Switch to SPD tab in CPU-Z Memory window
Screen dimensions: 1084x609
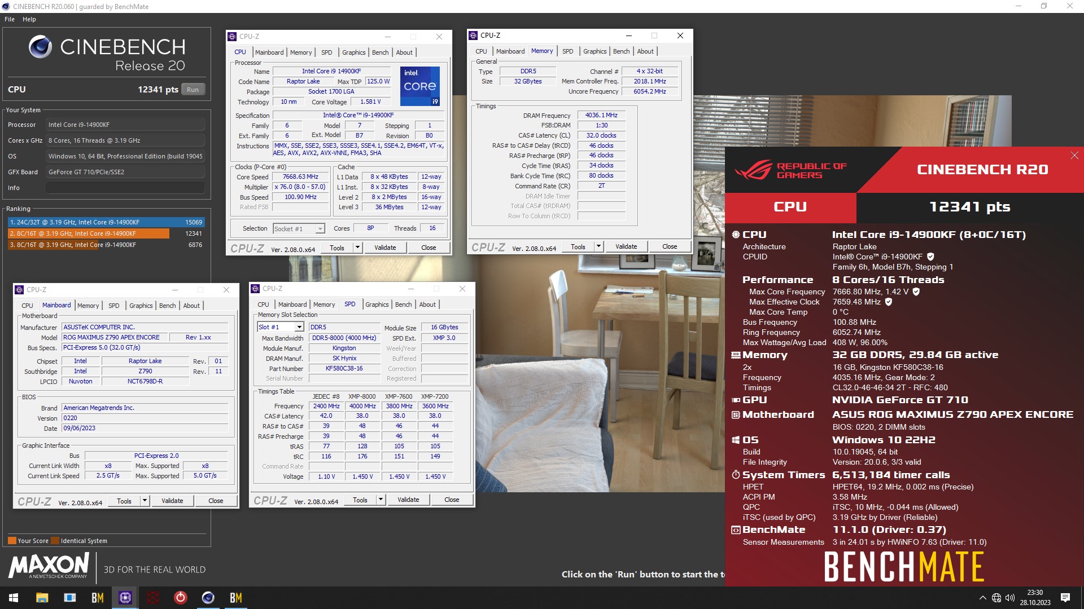[x=568, y=51]
